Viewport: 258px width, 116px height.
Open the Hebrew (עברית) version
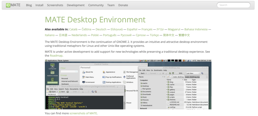point(160,29)
